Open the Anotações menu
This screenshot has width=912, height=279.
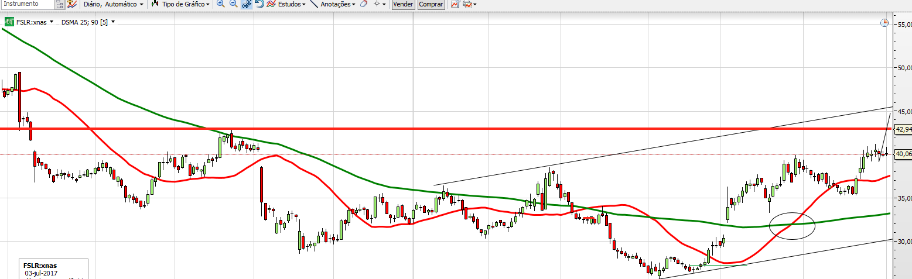click(x=333, y=4)
